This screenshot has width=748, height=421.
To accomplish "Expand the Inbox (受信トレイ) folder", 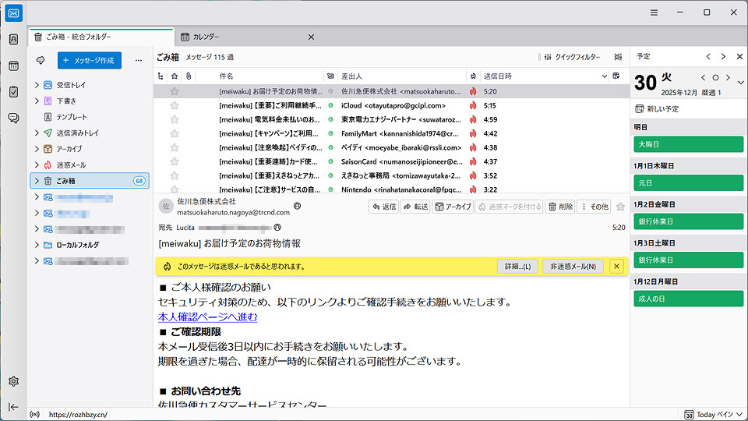I will tap(37, 84).
